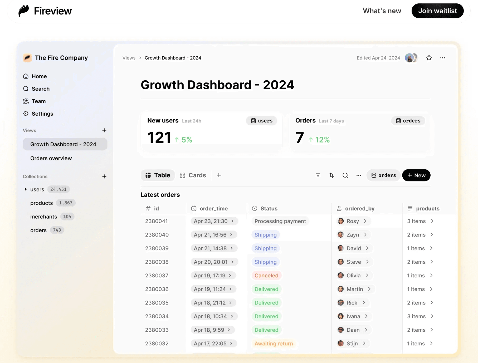478x363 pixels.
Task: Click the collaborator avatar in header
Action: (x=411, y=58)
